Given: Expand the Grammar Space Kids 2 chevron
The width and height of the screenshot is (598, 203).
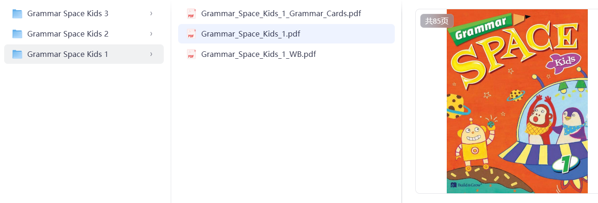Looking at the screenshot, I should [151, 34].
